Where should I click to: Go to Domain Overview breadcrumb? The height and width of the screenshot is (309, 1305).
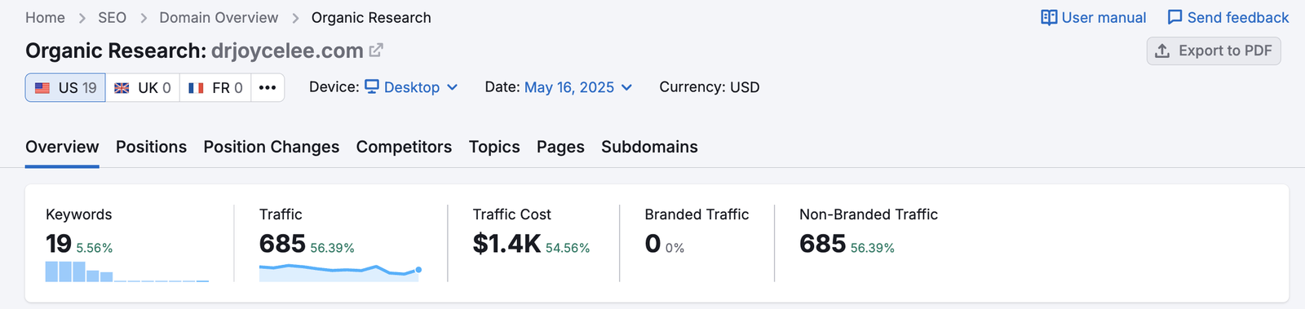(x=219, y=17)
